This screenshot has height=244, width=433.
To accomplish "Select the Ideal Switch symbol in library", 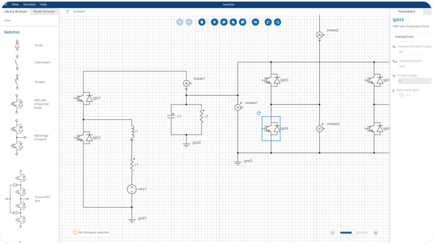I will point(17,62).
